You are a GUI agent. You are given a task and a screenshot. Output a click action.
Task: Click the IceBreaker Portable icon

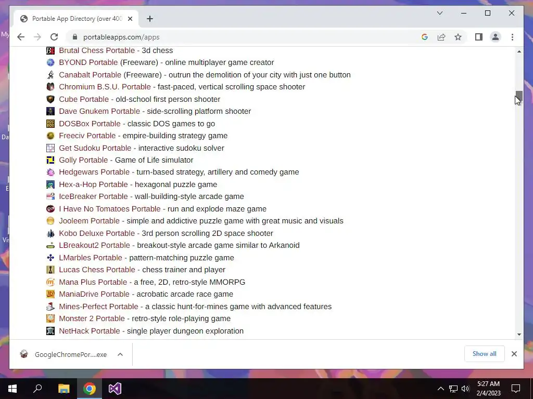point(50,196)
